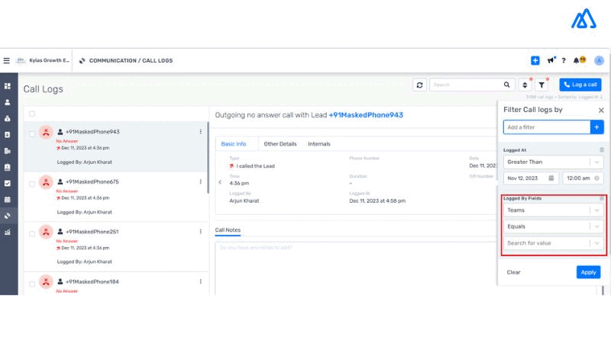Open the Tasks checkmark sidebar icon
The width and height of the screenshot is (611, 343).
coord(8,183)
